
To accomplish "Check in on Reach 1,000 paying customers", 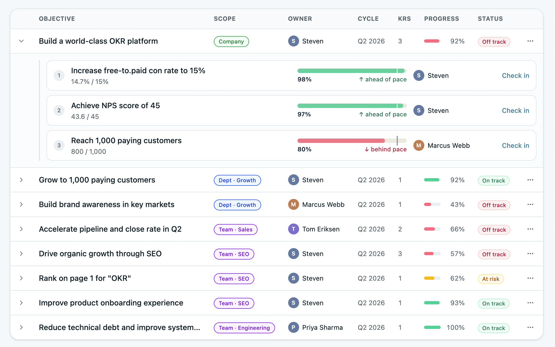I will 515,146.
